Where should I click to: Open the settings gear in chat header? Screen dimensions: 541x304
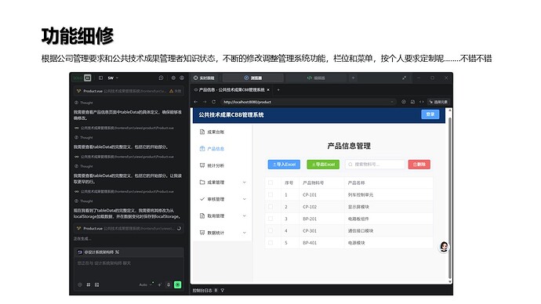(173, 78)
